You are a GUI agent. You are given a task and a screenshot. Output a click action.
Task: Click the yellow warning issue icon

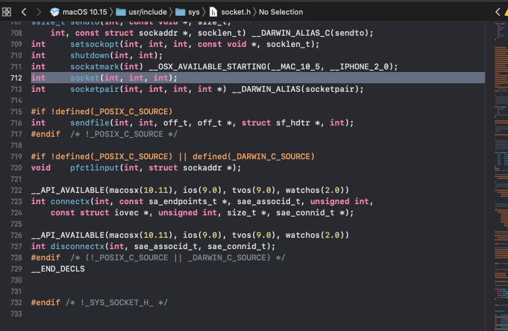[x=507, y=12]
